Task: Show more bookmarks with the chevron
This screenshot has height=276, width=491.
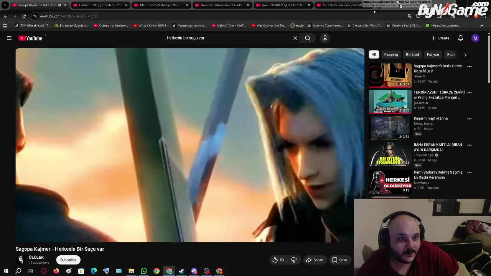Action: [482, 26]
